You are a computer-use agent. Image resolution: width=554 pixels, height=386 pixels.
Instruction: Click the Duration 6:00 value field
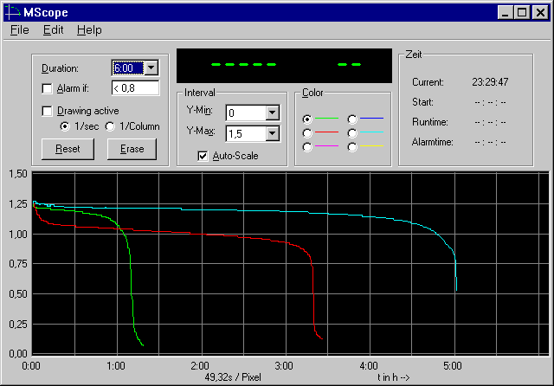[128, 68]
